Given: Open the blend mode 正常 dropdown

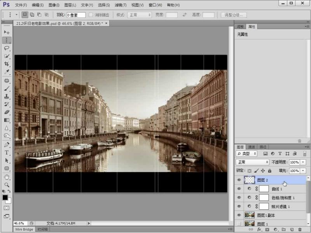Looking at the screenshot, I should tap(253, 162).
